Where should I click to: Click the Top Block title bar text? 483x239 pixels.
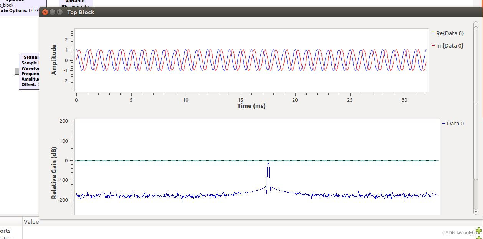(81, 12)
